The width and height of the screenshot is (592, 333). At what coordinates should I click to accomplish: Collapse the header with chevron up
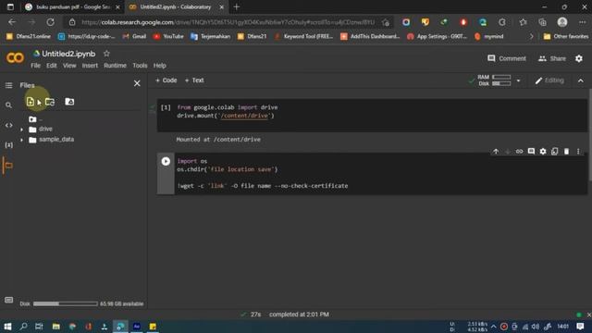click(581, 80)
